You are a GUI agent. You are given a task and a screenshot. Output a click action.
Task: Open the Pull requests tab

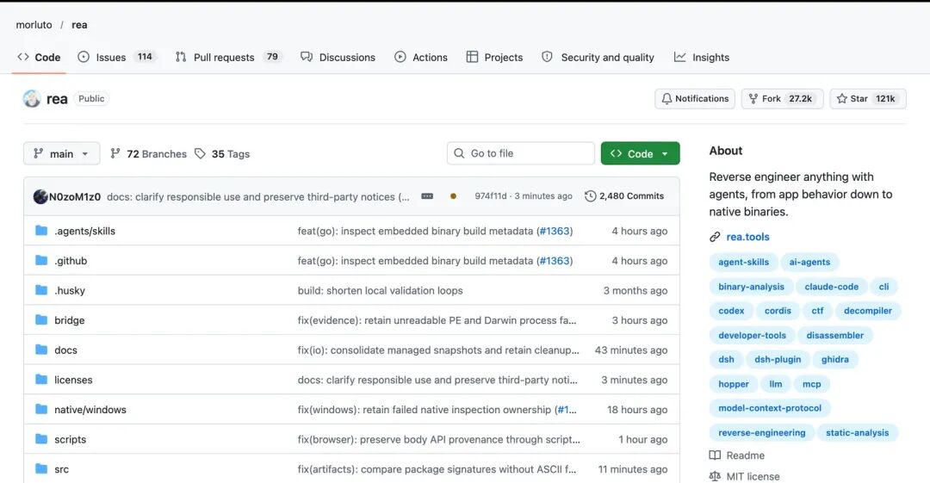(228, 58)
